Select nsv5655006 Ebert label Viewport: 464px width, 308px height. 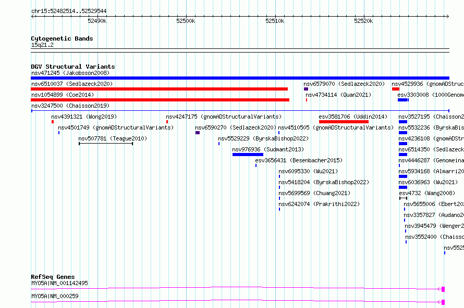tap(434, 204)
